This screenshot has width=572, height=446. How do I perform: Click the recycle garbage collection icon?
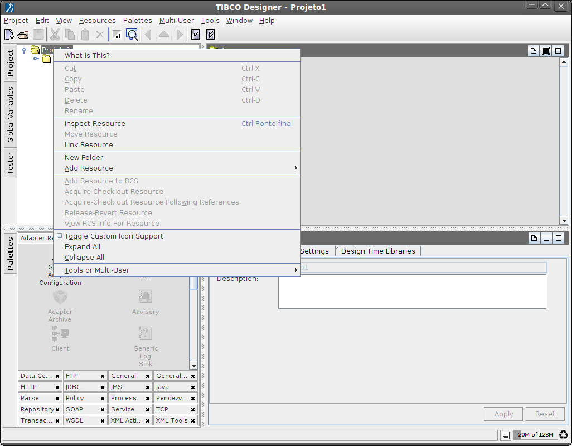coord(564,435)
